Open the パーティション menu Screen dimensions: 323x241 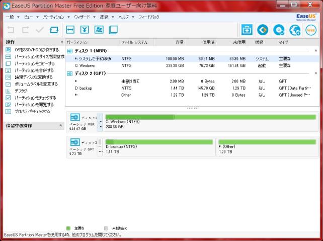click(x=53, y=17)
